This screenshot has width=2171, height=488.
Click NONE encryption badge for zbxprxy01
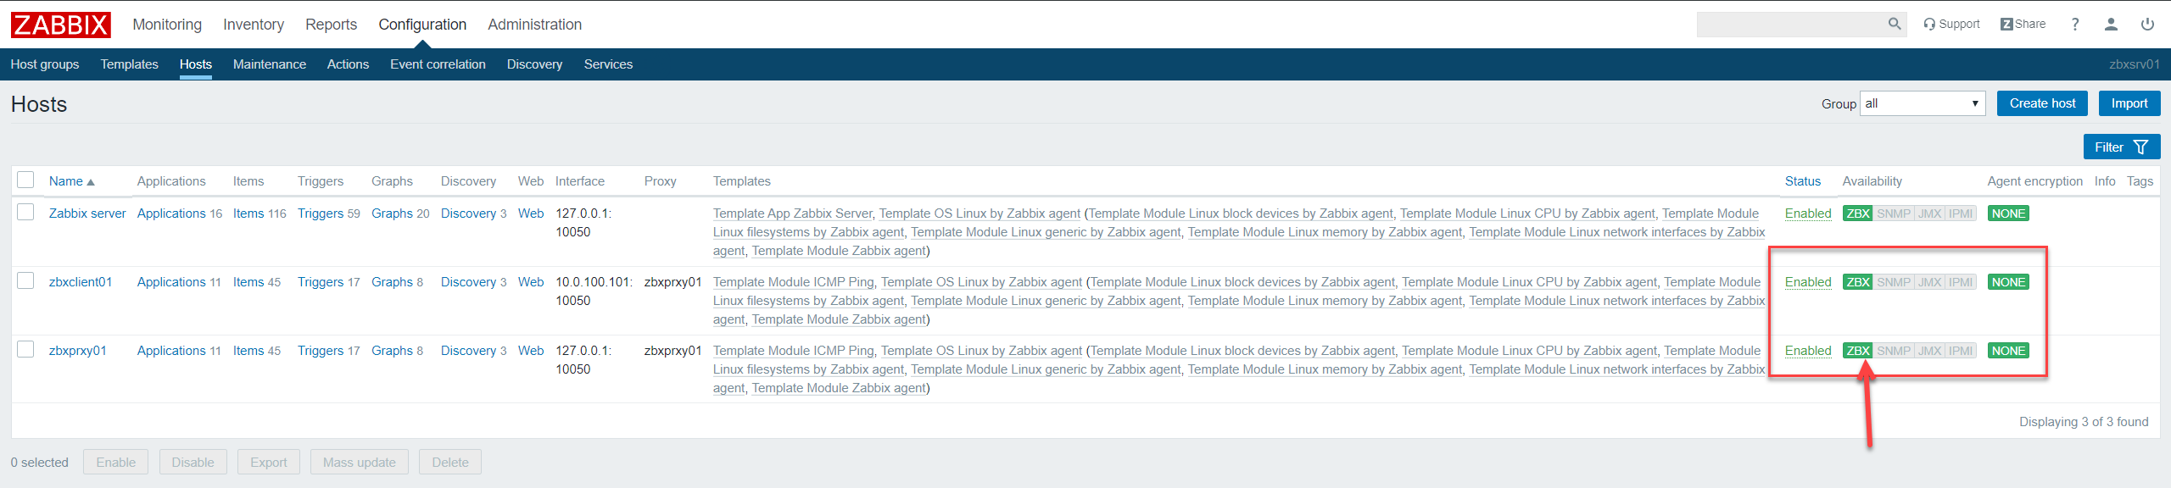tap(2008, 351)
